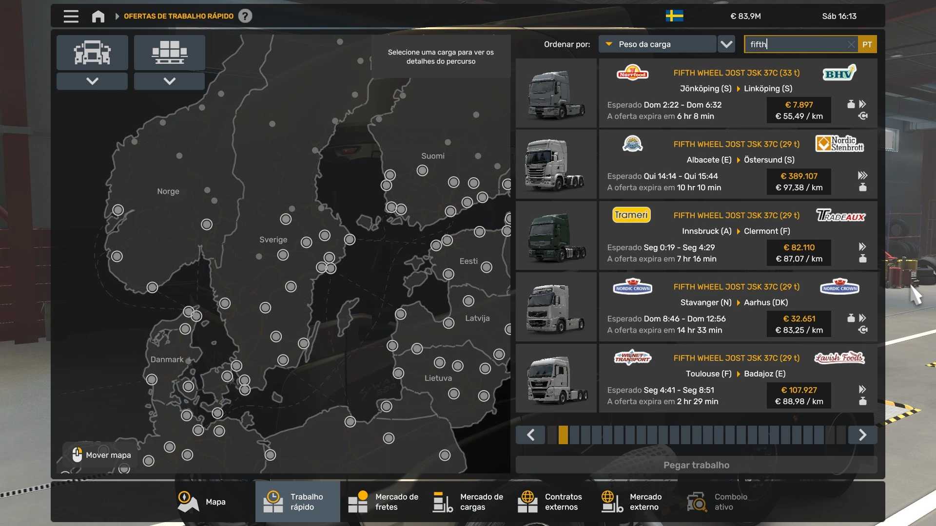Click the 'Pegar trabalho' button

[696, 465]
